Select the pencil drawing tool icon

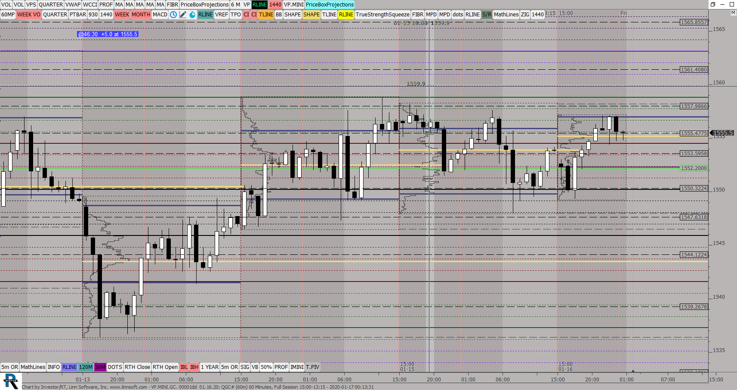pyautogui.click(x=183, y=15)
